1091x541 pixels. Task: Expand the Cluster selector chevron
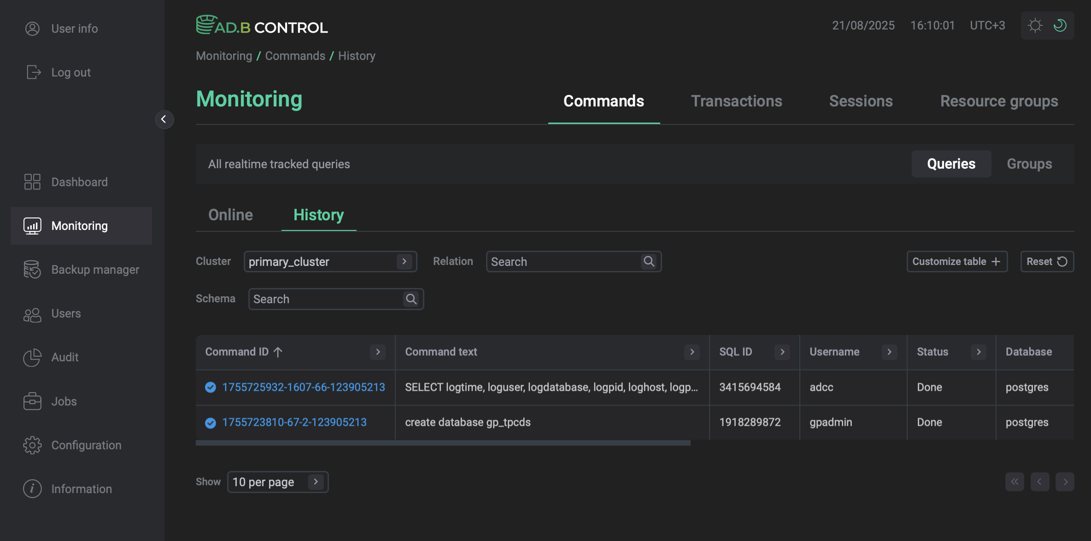(x=404, y=261)
